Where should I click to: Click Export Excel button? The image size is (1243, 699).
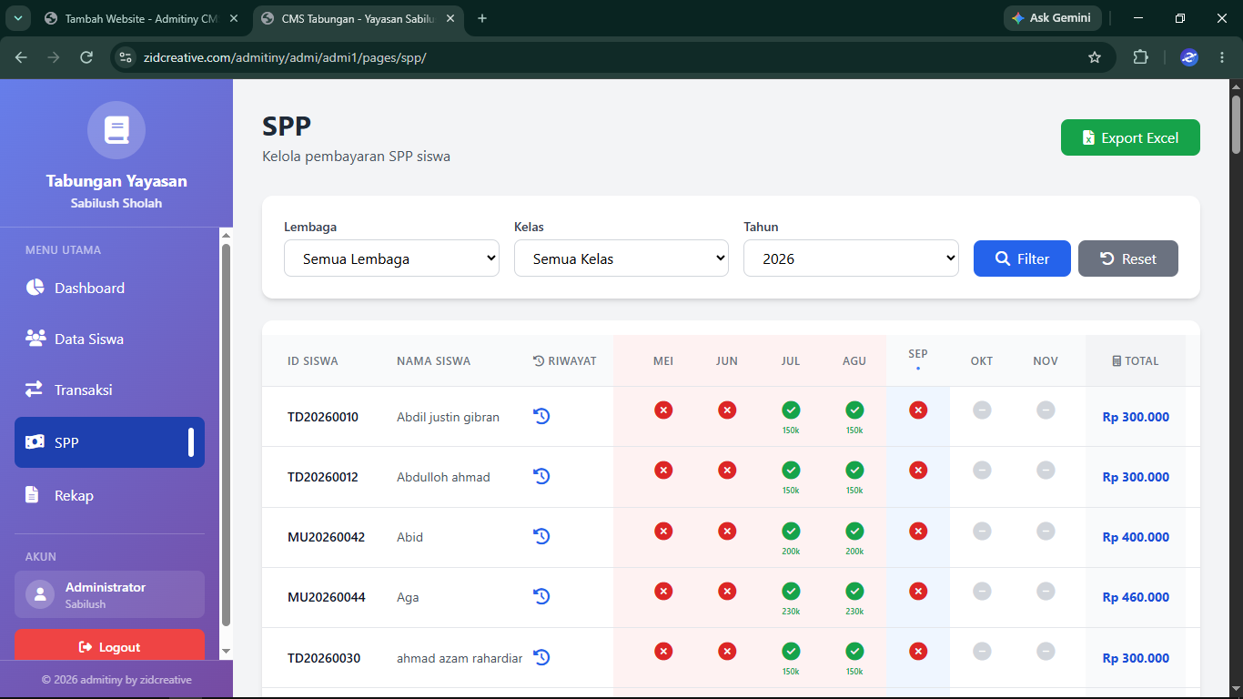click(x=1130, y=137)
